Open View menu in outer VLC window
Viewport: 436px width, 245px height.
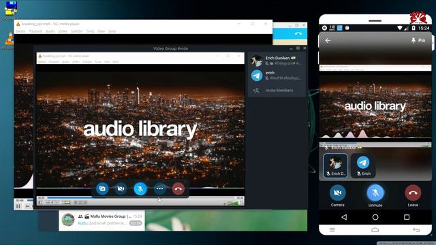[102, 31]
